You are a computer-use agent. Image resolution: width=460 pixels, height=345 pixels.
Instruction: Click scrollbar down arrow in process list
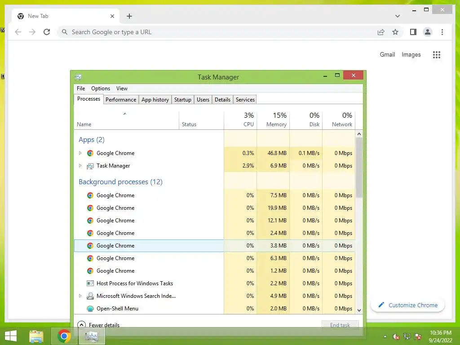359,310
